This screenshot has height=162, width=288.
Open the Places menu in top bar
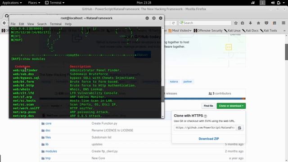[34, 3]
